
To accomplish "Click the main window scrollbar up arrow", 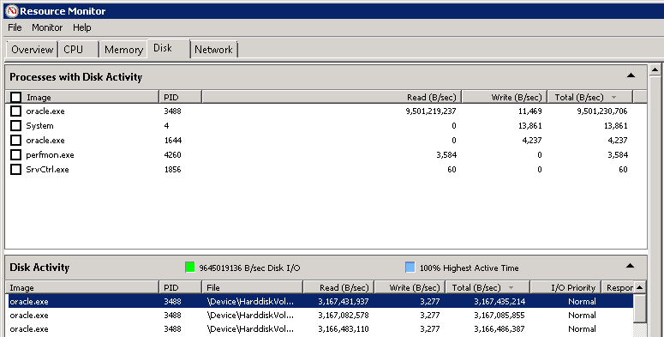I will tap(655, 69).
